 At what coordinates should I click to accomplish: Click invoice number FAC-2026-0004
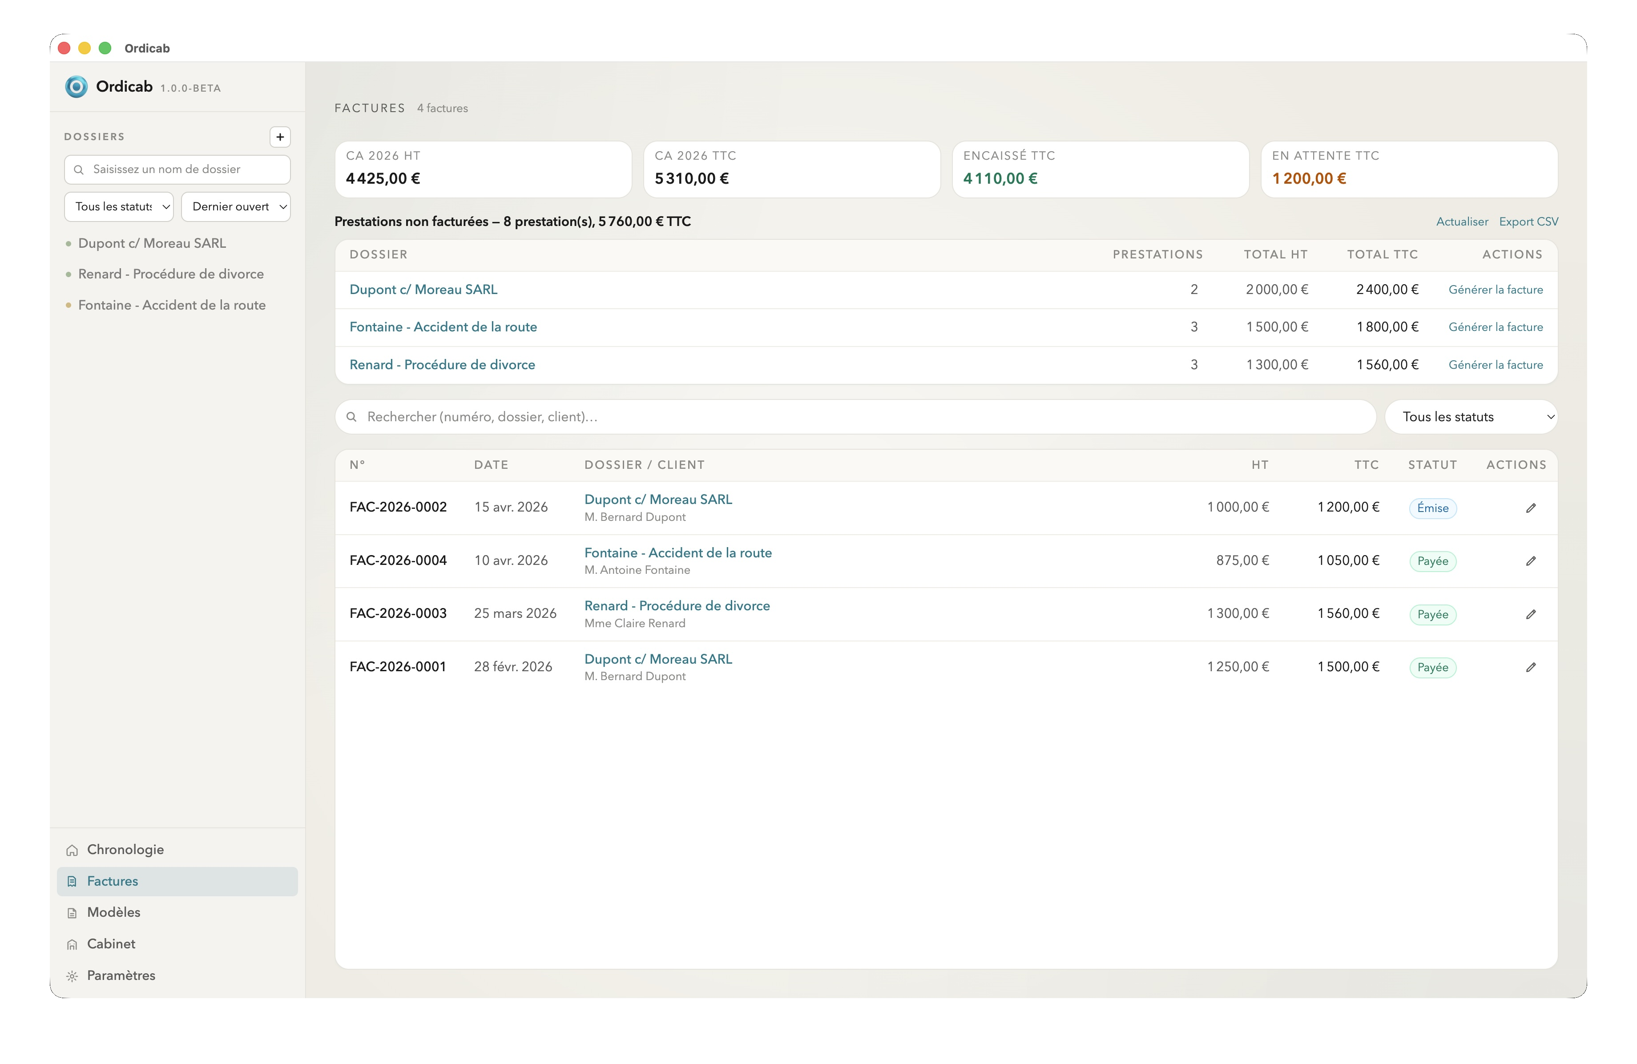pos(398,560)
